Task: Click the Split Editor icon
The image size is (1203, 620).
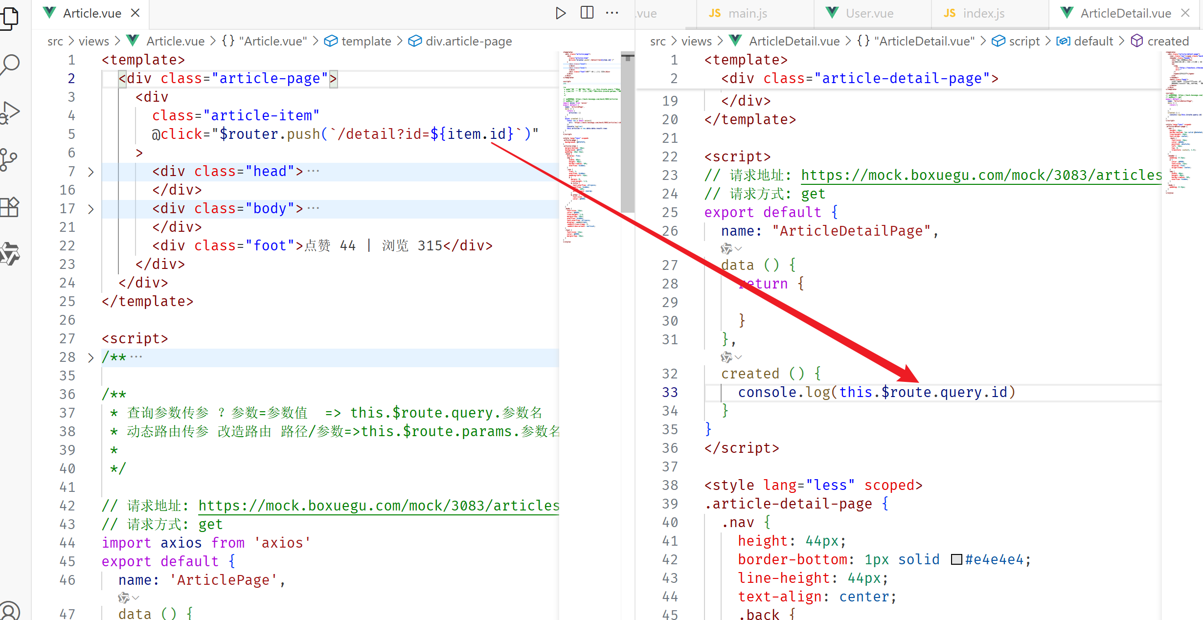Action: click(587, 13)
